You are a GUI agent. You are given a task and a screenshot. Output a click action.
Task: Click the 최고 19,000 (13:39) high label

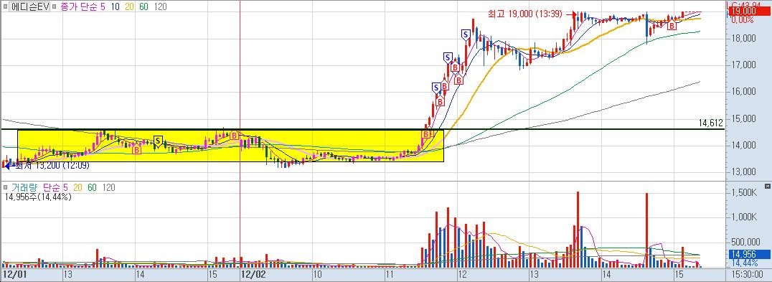[x=525, y=14]
